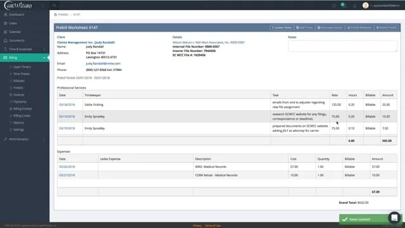Expand the Administration menu arrow

coord(44,139)
